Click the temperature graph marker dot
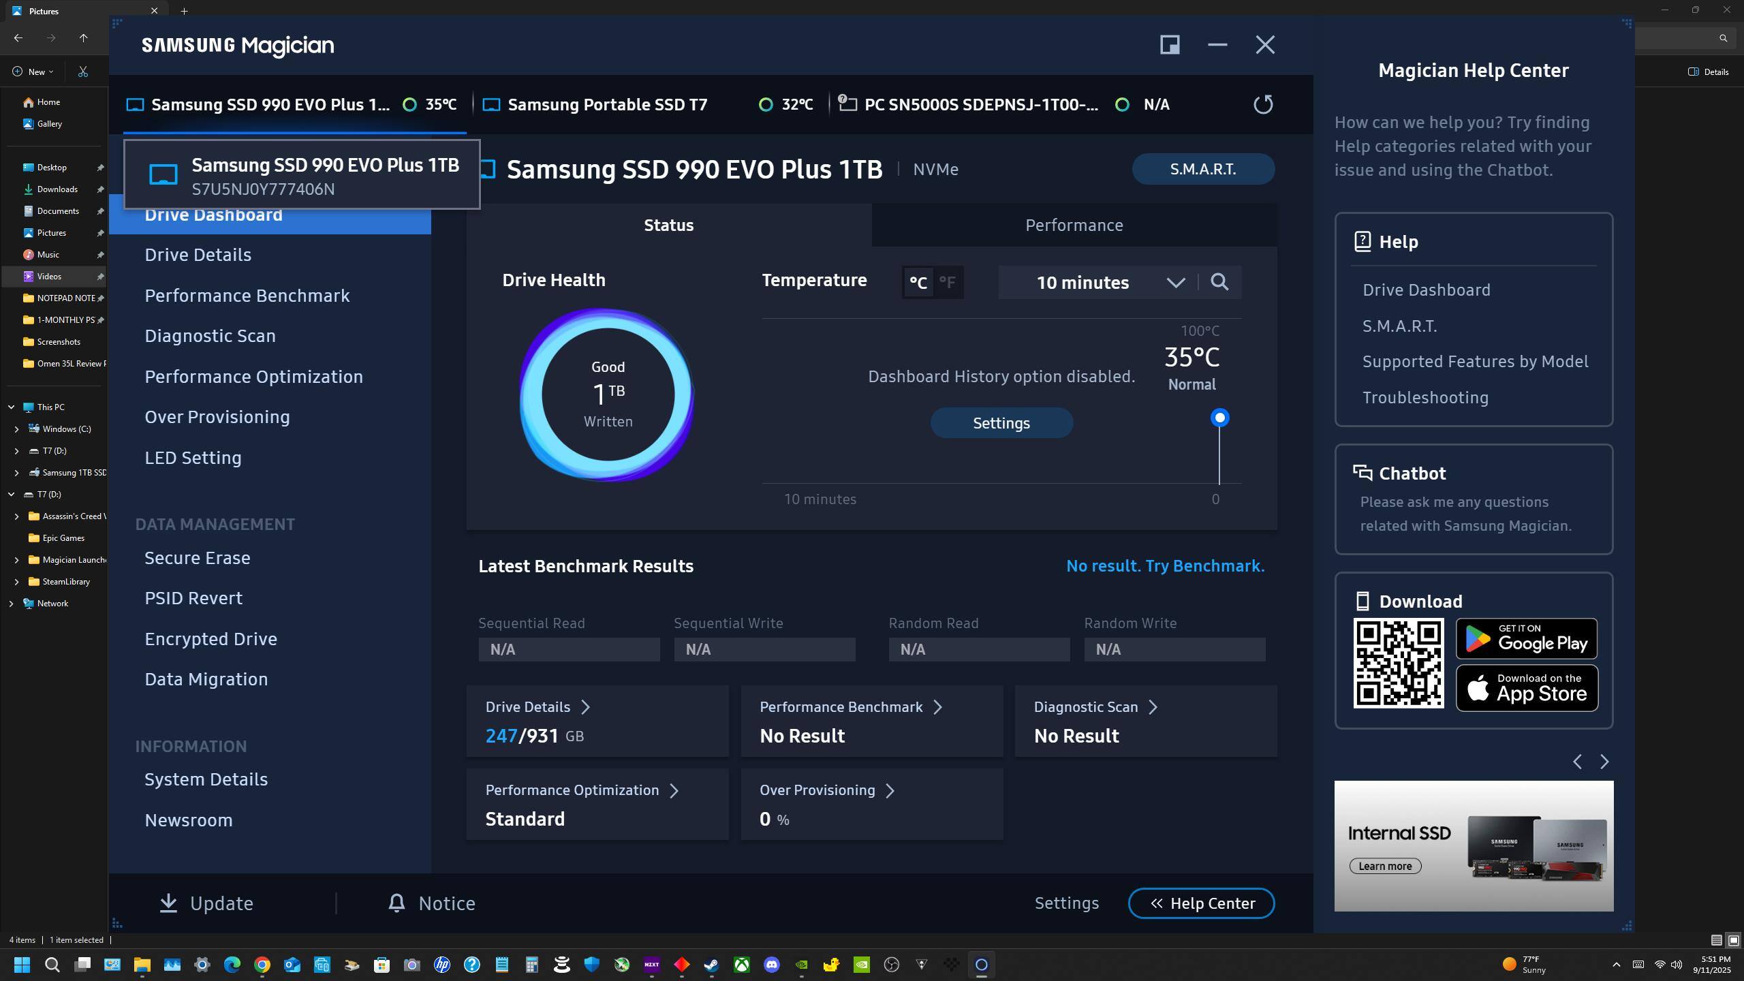Viewport: 1744px width, 981px height. click(x=1219, y=418)
